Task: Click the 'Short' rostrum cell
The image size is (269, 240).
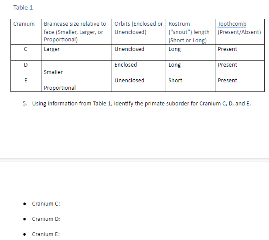Action: click(x=191, y=84)
